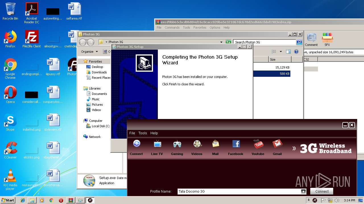Screen dimensions: 364x204
Task: Open selfarea.rtf desktop file
Action: click(x=74, y=11)
